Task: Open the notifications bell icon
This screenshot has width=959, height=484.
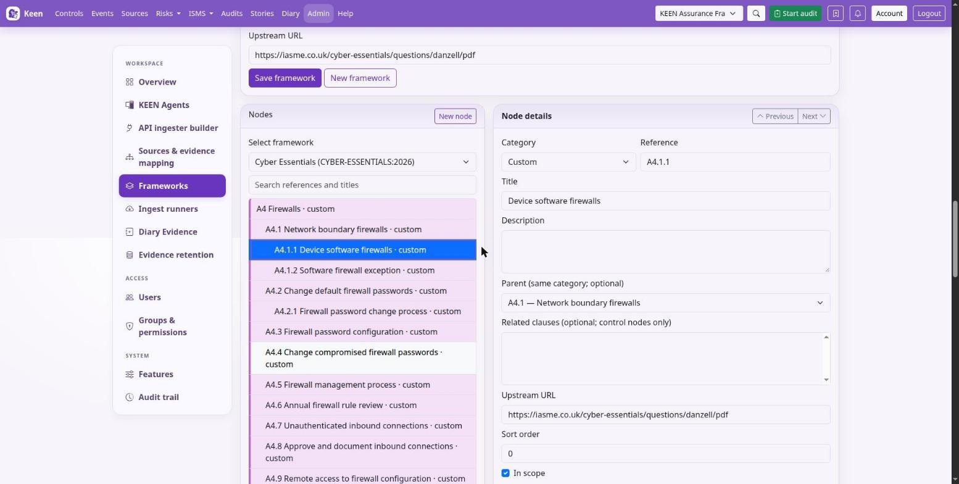Action: 857,14
